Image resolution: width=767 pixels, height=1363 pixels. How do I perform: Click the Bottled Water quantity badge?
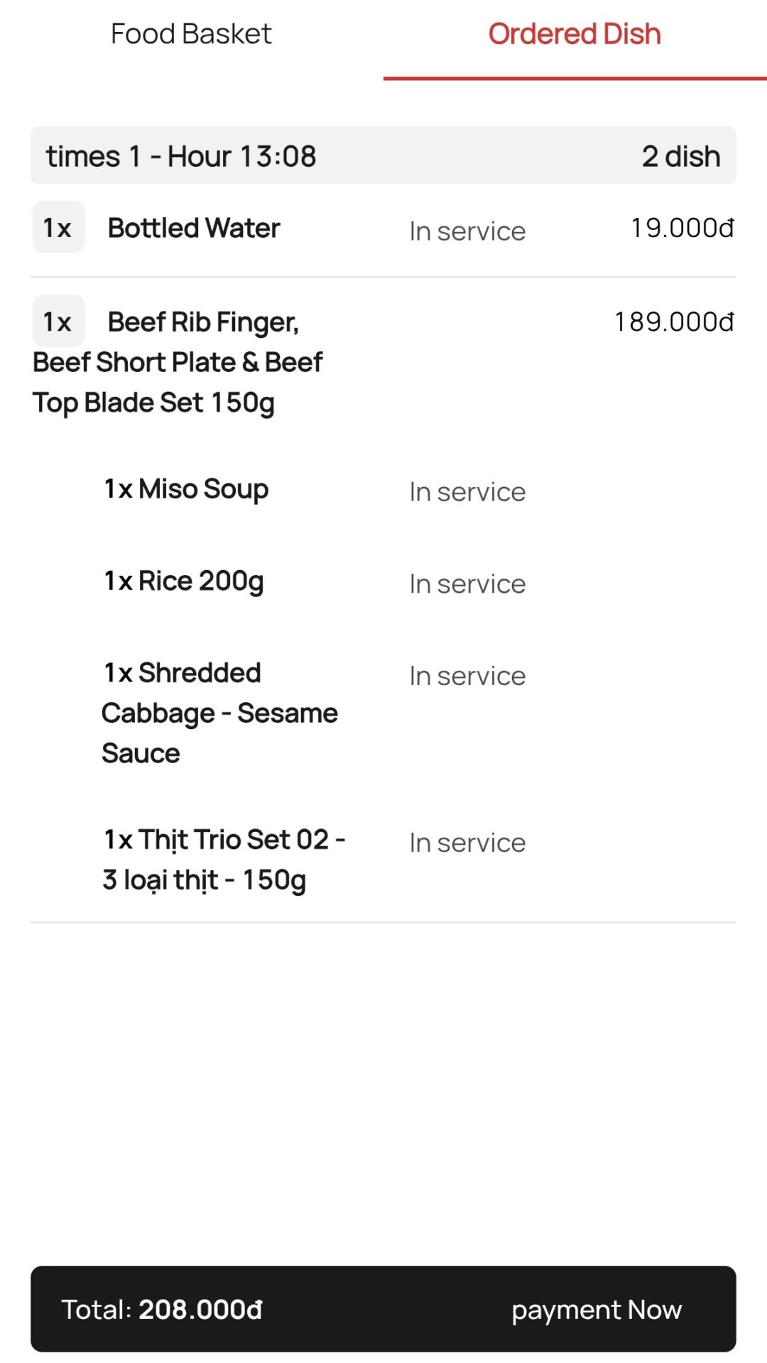[x=58, y=228]
